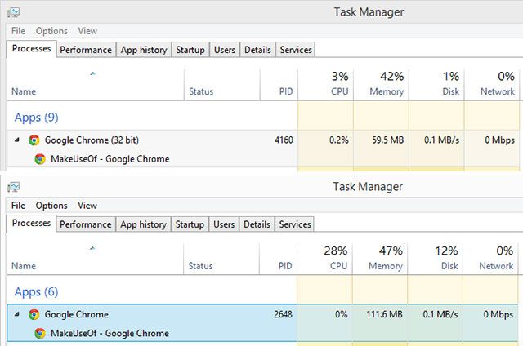Select Processes tab in top window
The width and height of the screenshot is (523, 346).
(31, 49)
